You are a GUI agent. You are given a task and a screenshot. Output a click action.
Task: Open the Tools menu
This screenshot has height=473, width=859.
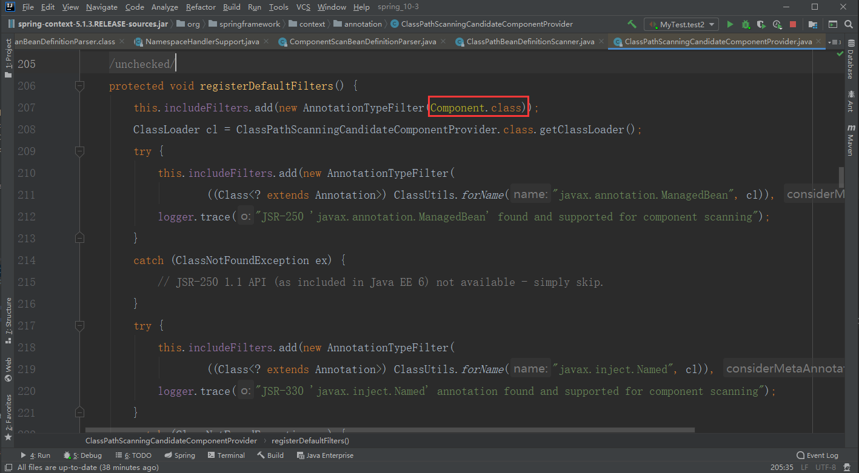click(x=279, y=7)
